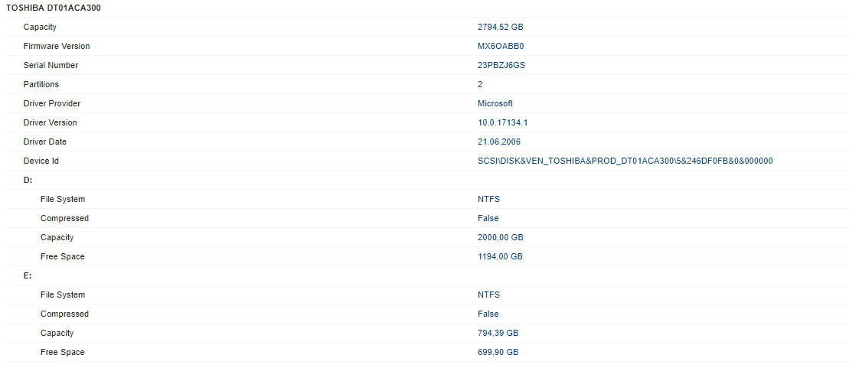Click the Driver Date 21.06.2006
Viewport: 849px width, 368px height.
(499, 142)
